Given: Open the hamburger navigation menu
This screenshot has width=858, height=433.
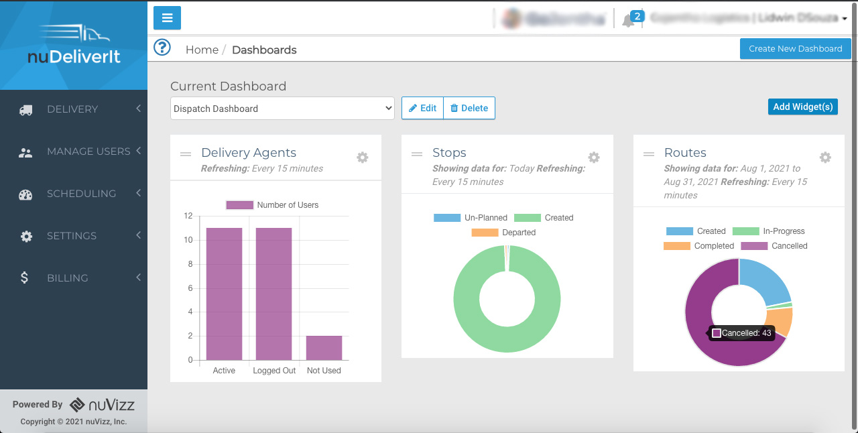Looking at the screenshot, I should pos(167,17).
